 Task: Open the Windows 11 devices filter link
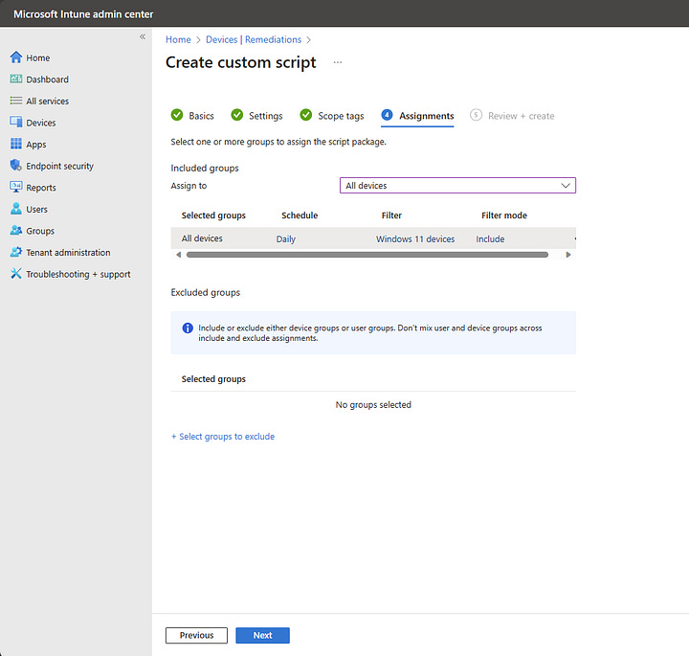(x=415, y=239)
